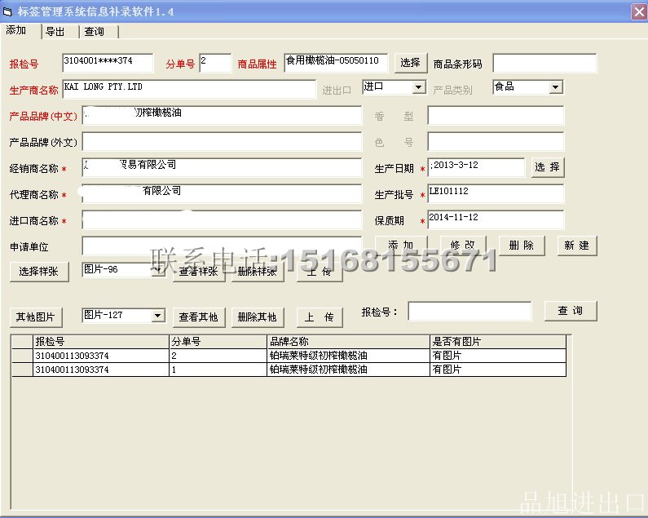Click the 其他图片 button
The width and height of the screenshot is (648, 518).
point(35,317)
